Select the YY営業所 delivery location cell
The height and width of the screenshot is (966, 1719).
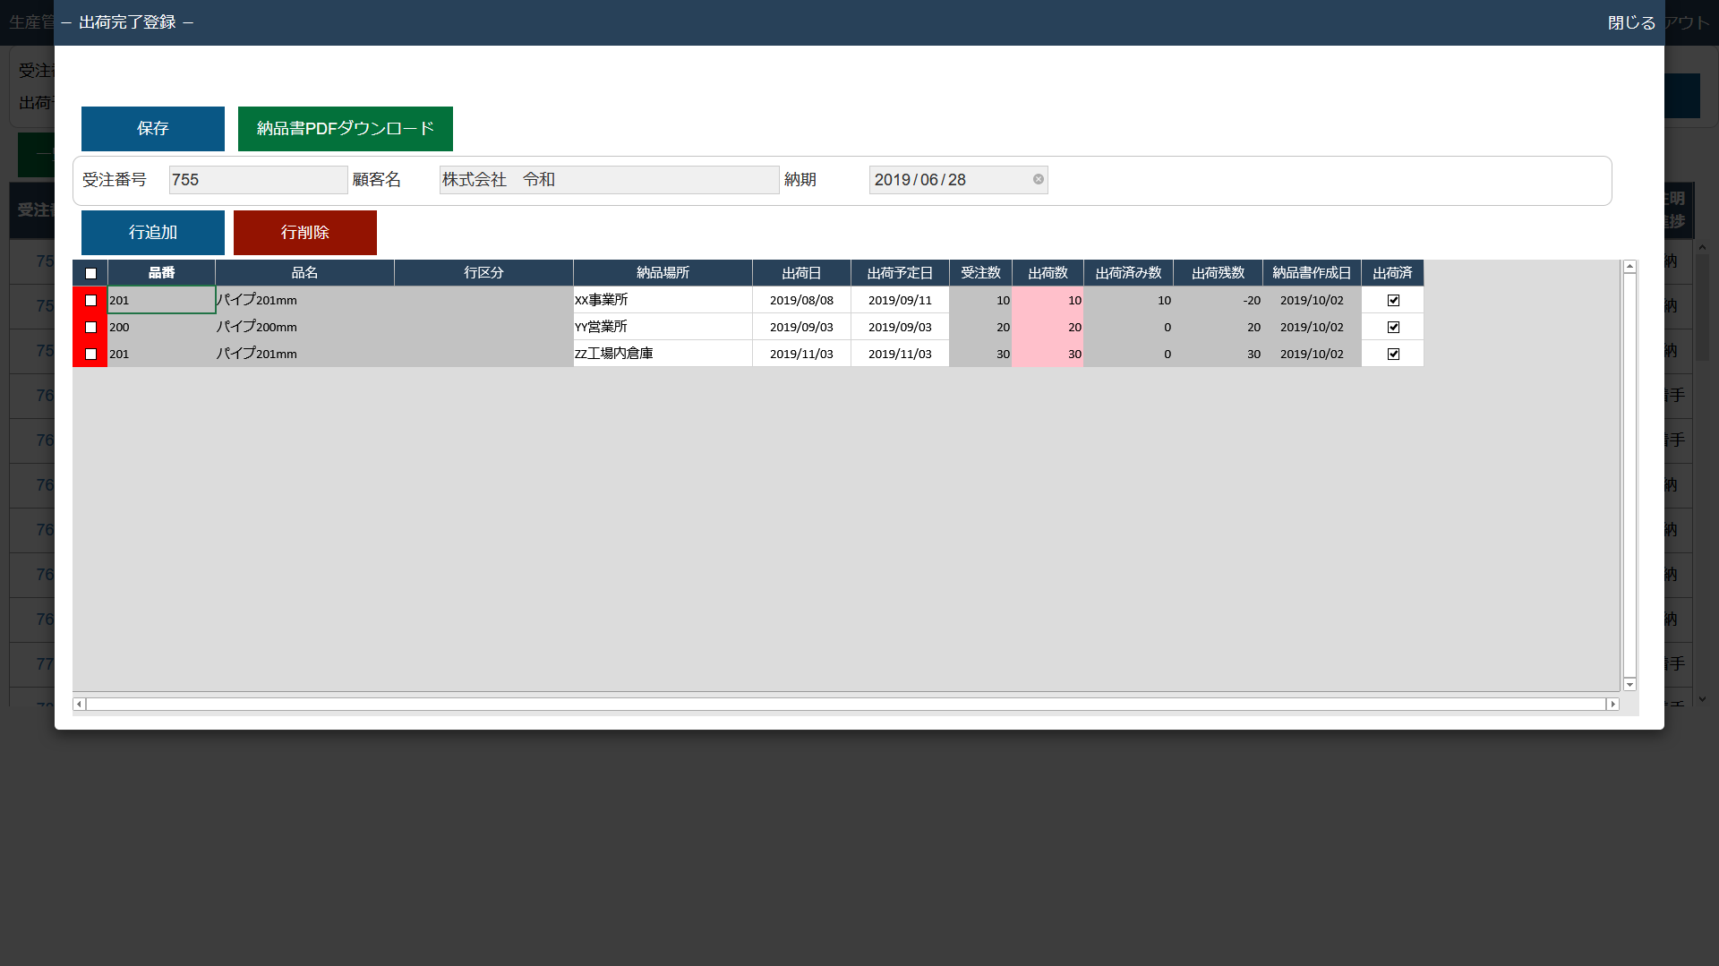point(663,327)
